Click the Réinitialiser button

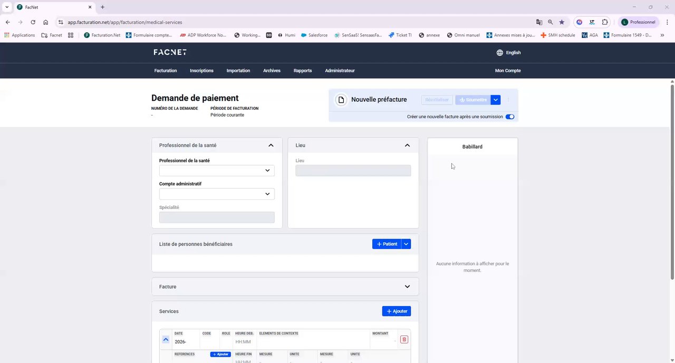click(x=437, y=100)
